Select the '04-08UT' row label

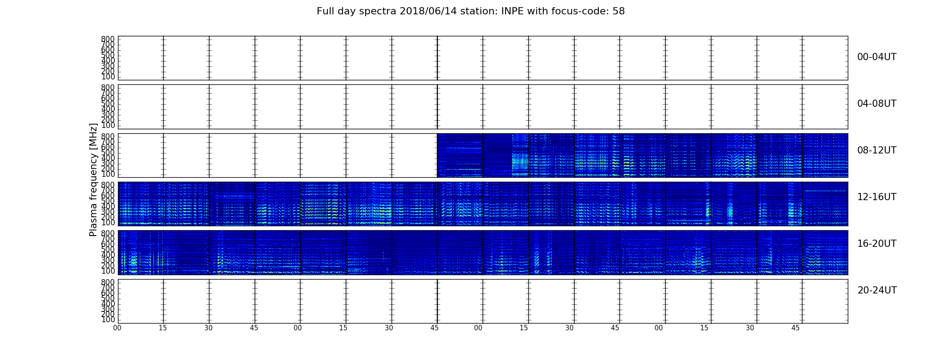point(877,104)
